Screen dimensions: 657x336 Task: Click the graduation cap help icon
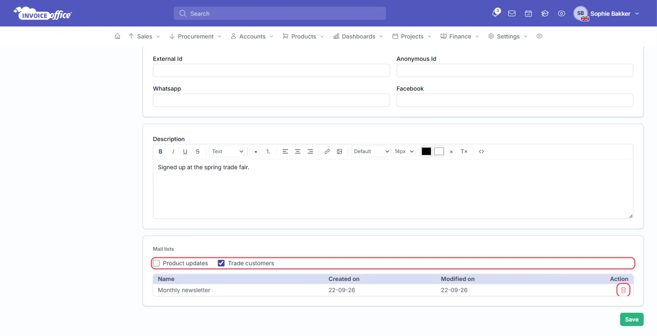(545, 14)
